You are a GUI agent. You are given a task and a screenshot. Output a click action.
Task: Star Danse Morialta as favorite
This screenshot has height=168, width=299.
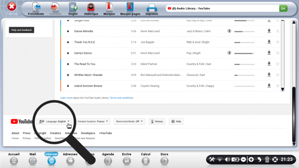click(x=278, y=31)
